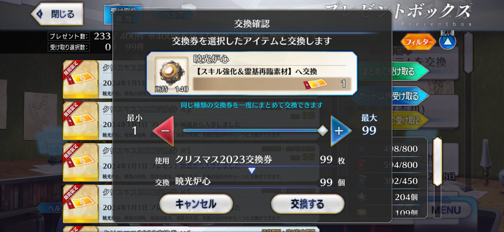Decrease the exchange quantity with the red minus arrow
This screenshot has width=504, height=232.
[x=164, y=131]
